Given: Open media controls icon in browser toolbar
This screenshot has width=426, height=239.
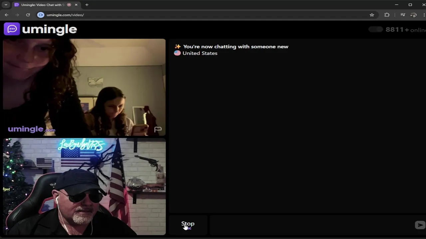Looking at the screenshot, I should pos(403,15).
